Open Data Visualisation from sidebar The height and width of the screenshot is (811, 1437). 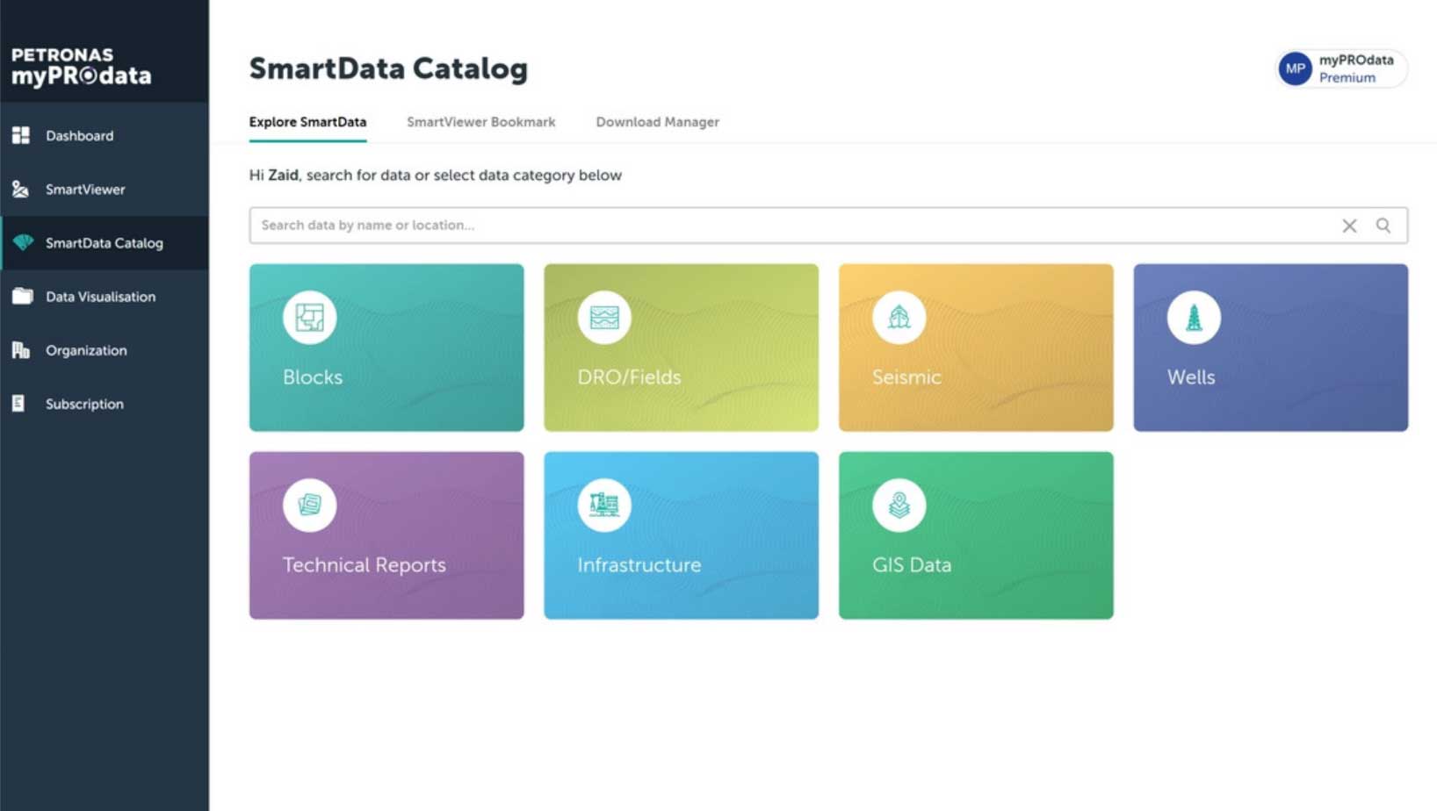pyautogui.click(x=105, y=296)
